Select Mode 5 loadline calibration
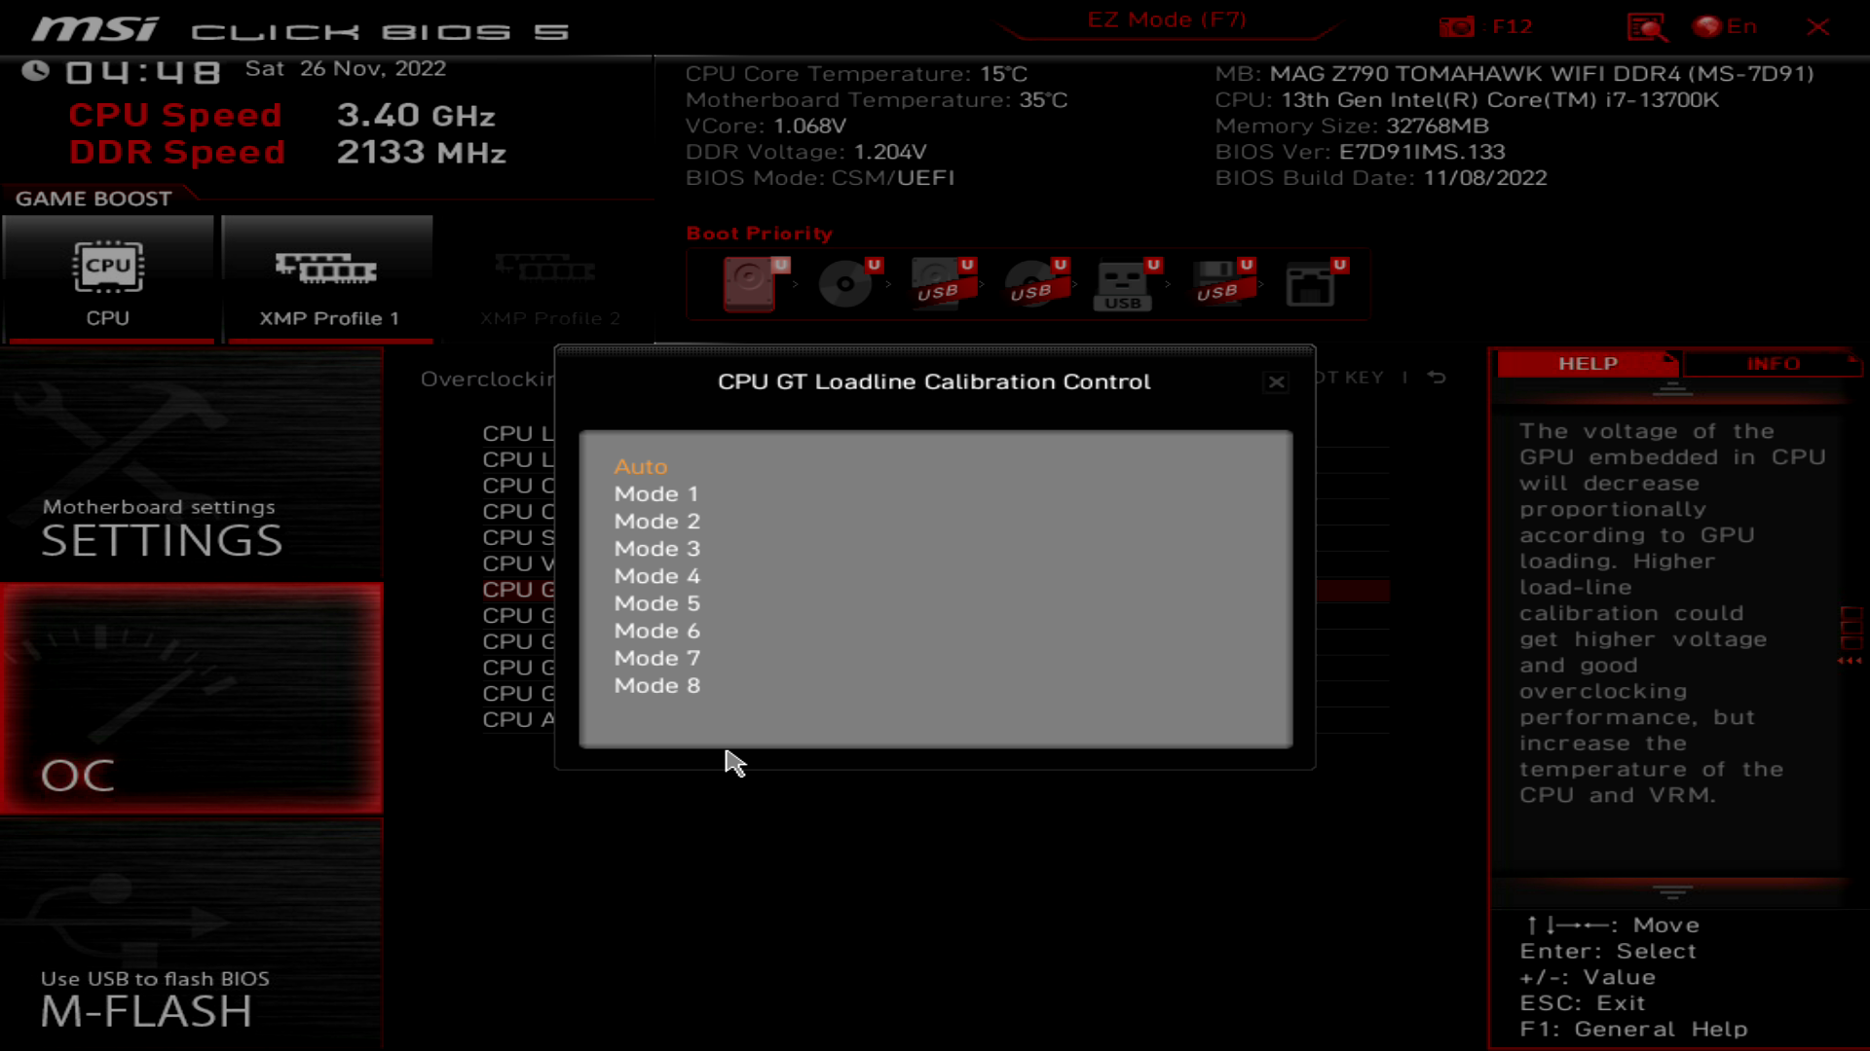 point(656,603)
